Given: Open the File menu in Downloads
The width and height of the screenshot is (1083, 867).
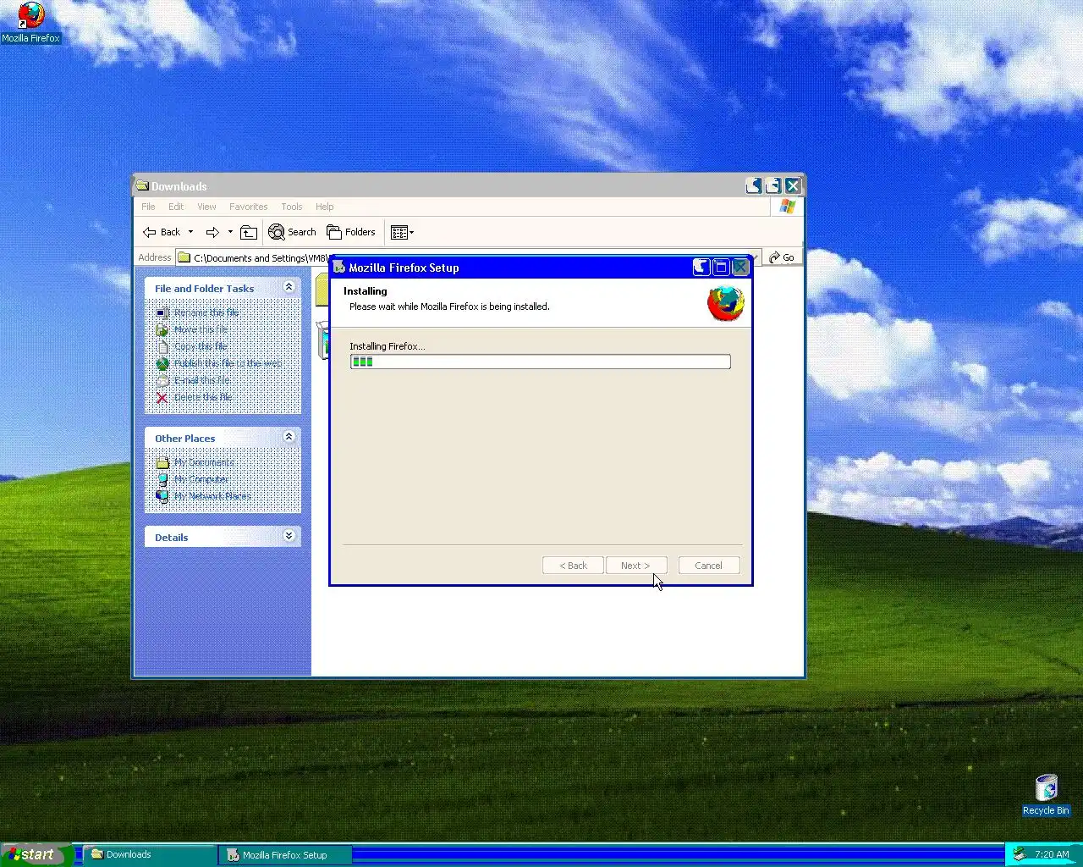Looking at the screenshot, I should pos(148,207).
